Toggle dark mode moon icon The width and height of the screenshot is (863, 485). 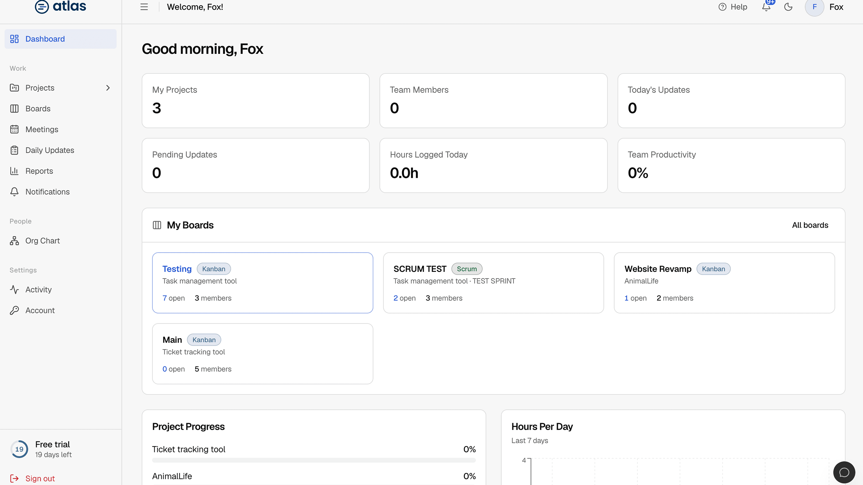[x=788, y=7]
